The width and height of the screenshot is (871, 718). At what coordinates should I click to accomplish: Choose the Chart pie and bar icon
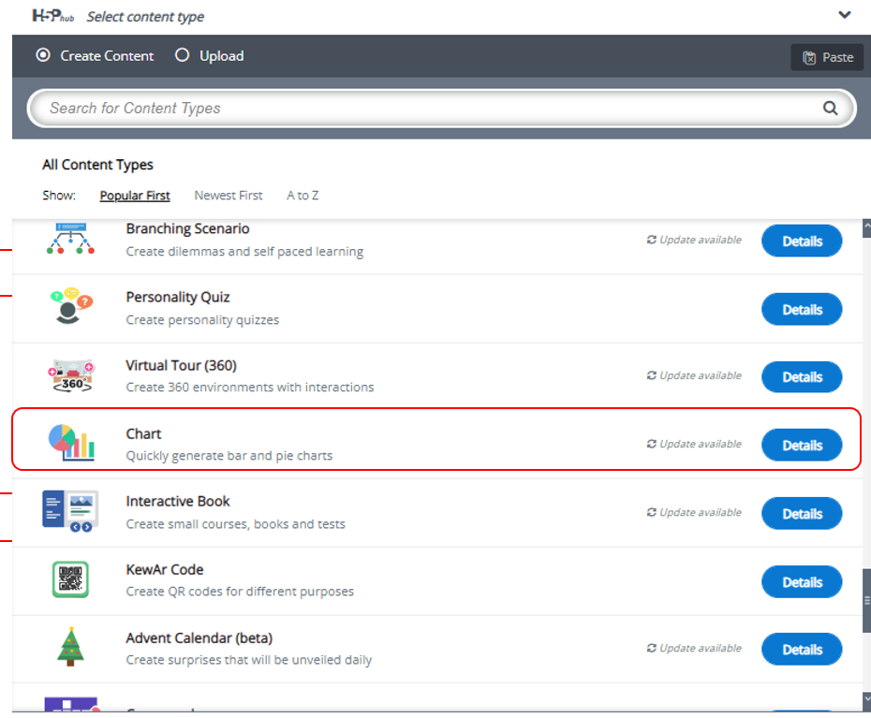point(71,444)
